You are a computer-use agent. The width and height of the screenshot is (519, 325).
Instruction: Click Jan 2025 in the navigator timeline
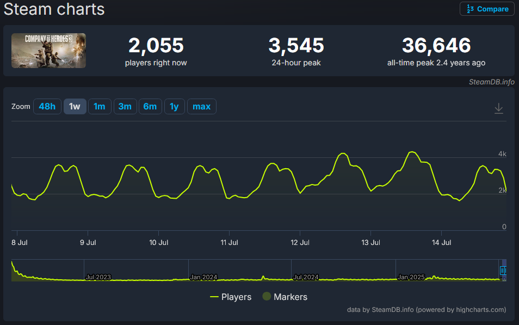(411, 277)
